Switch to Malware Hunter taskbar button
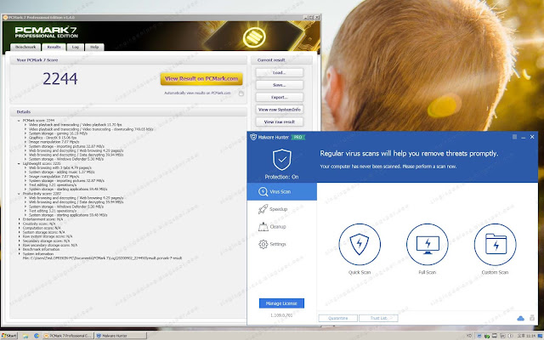The image size is (544, 340). [121, 336]
